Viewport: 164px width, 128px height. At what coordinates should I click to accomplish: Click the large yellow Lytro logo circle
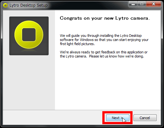(x=29, y=35)
